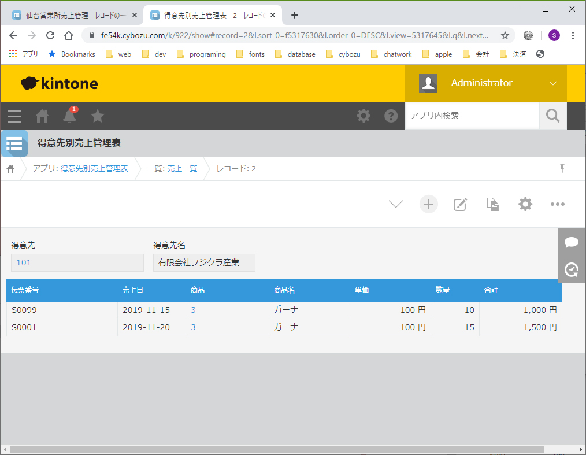Click the breadcrumb home icon
The height and width of the screenshot is (455, 586).
[x=10, y=169]
